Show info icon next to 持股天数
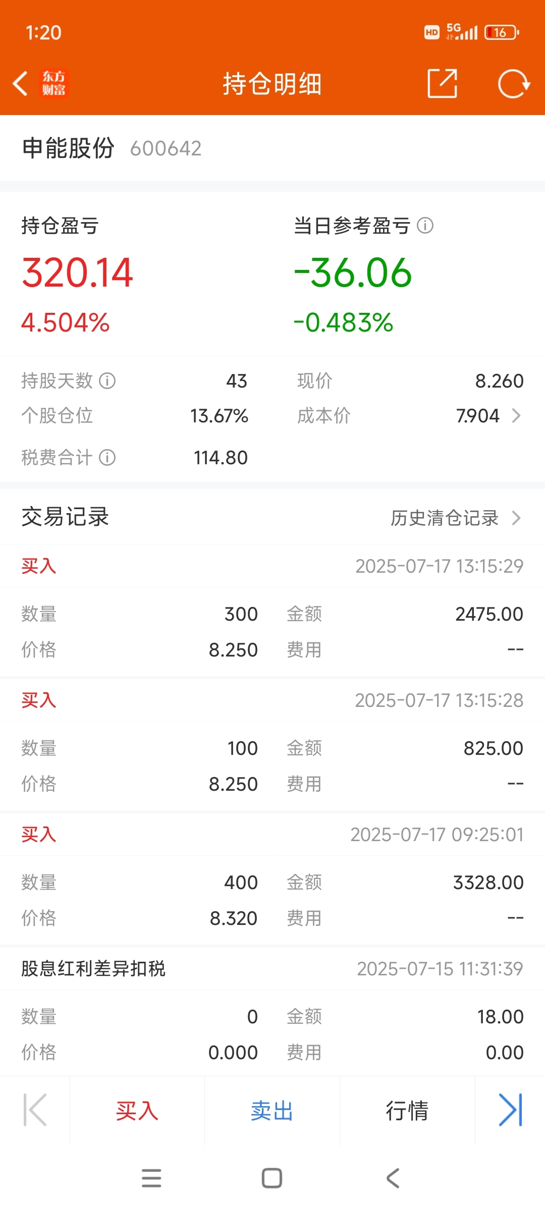This screenshot has height=1211, width=545. [x=107, y=380]
